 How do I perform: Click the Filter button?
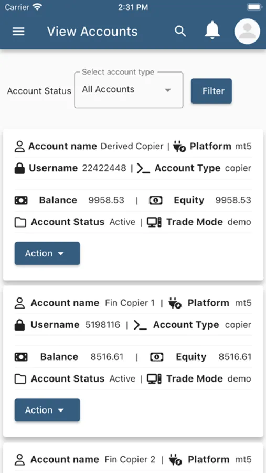tap(211, 91)
